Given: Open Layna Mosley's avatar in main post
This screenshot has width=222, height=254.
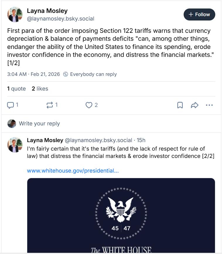Looking at the screenshot, I should [x=15, y=14].
